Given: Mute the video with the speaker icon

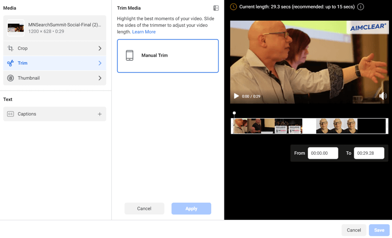Looking at the screenshot, I should 383,96.
